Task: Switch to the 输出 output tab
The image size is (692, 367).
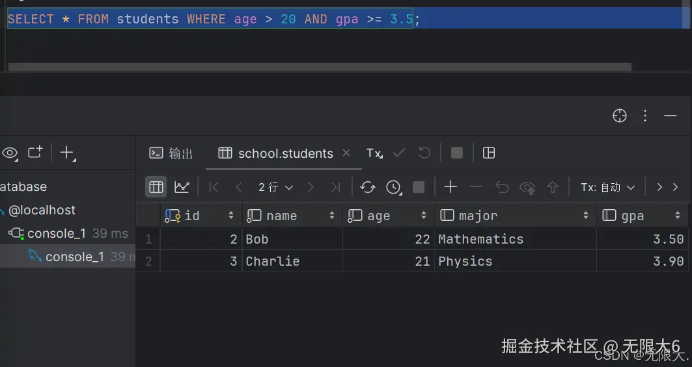Action: [171, 153]
